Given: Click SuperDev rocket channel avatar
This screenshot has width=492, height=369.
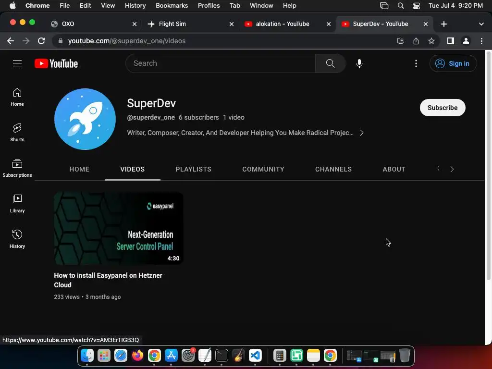Looking at the screenshot, I should pos(85,119).
